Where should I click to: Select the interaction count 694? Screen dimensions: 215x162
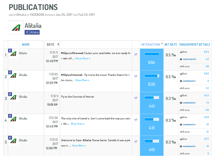[x=152, y=63]
